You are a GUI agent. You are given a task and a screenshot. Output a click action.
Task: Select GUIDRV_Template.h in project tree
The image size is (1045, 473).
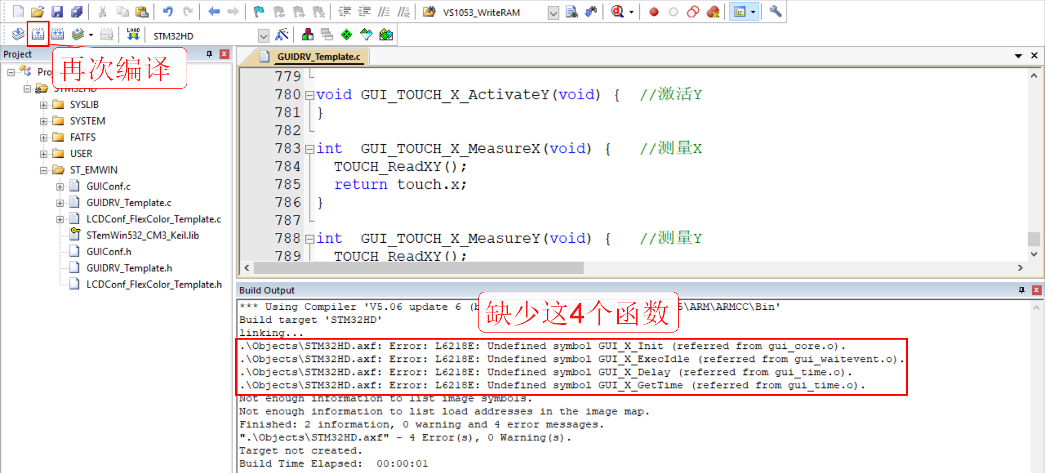click(129, 268)
